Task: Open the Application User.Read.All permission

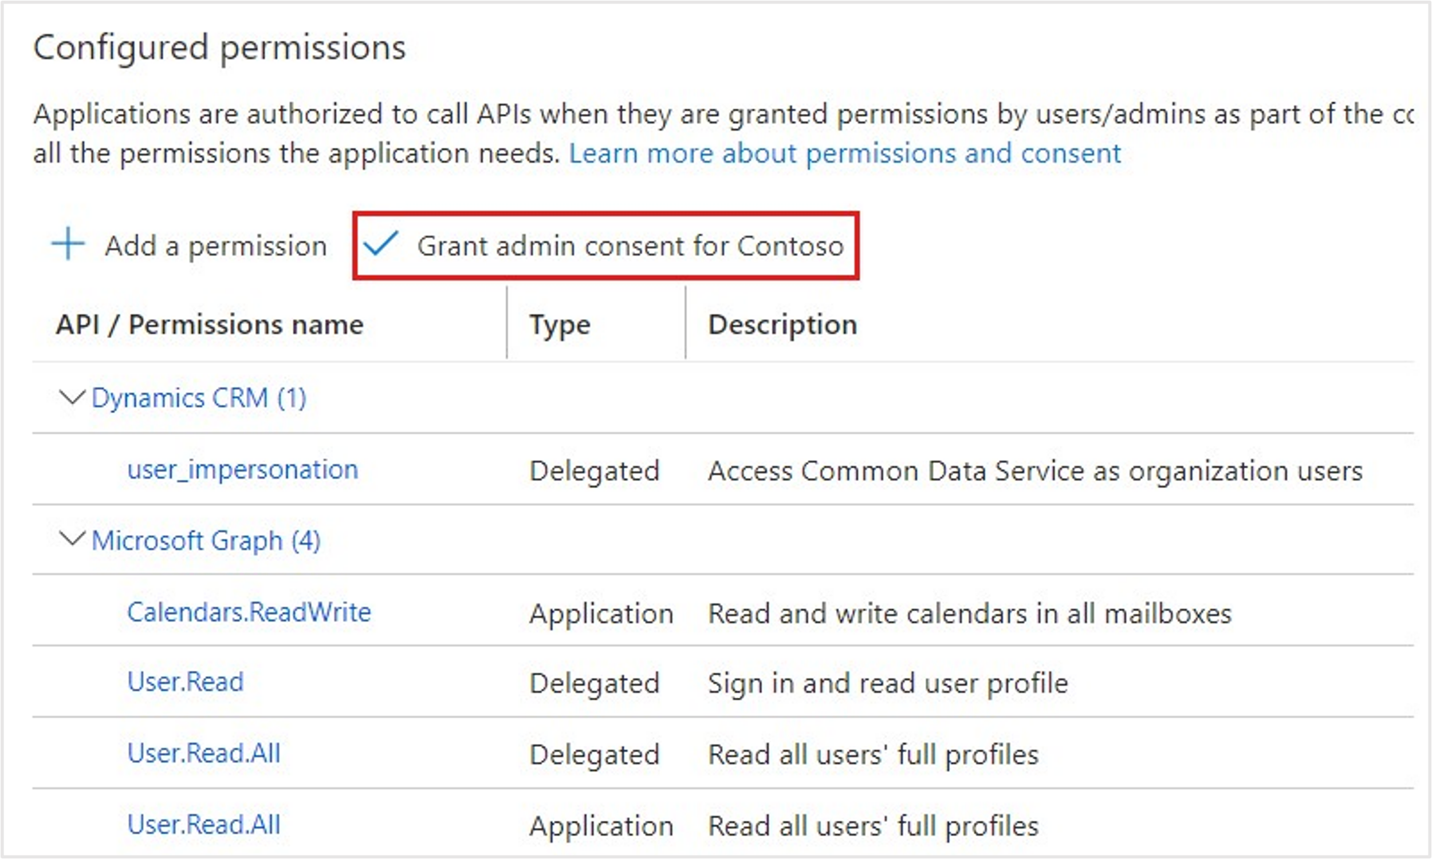Action: pyautogui.click(x=204, y=824)
